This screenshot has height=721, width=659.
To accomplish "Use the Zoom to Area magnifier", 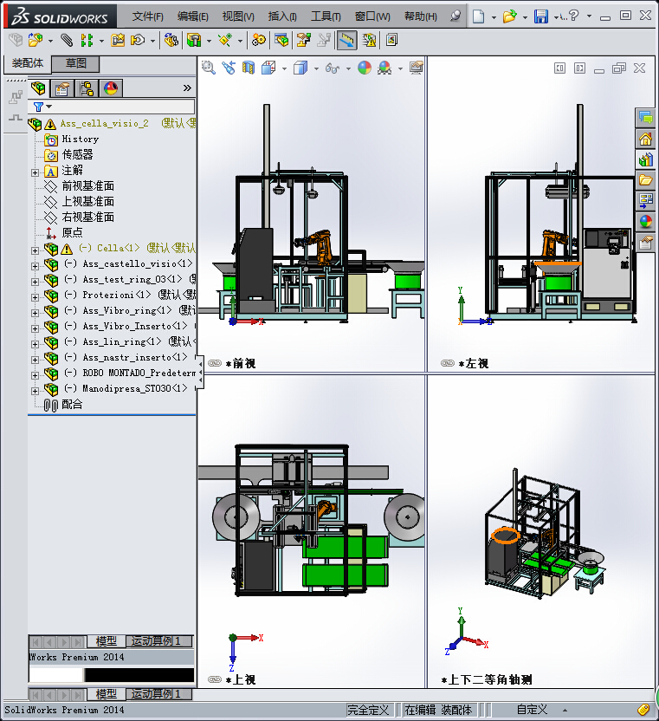I will [x=209, y=68].
